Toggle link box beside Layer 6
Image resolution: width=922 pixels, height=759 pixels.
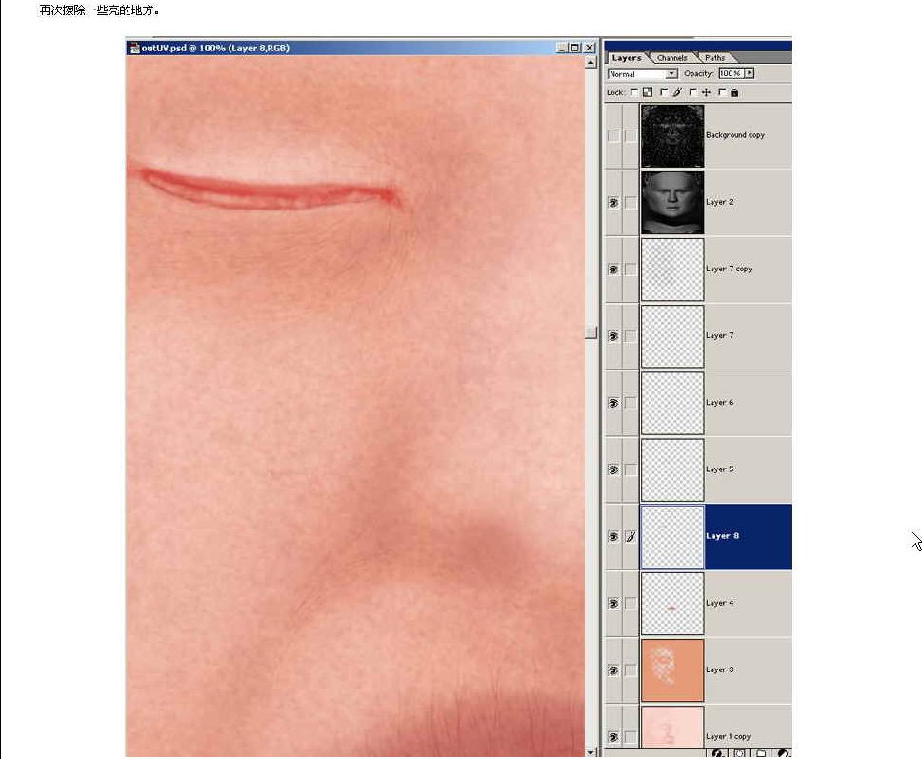tap(631, 404)
